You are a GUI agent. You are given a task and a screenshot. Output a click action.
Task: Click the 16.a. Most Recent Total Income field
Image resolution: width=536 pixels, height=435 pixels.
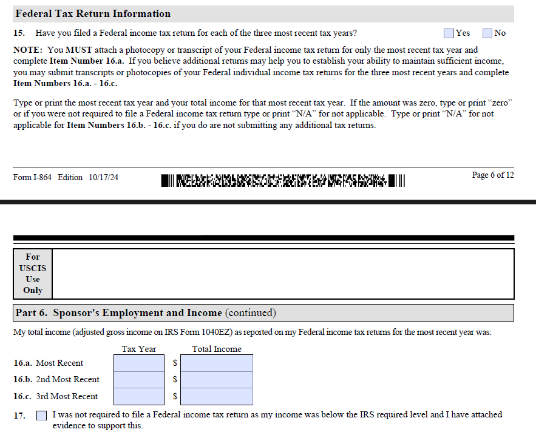tap(217, 363)
